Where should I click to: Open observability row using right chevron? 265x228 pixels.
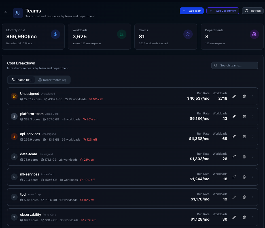coord(253,217)
